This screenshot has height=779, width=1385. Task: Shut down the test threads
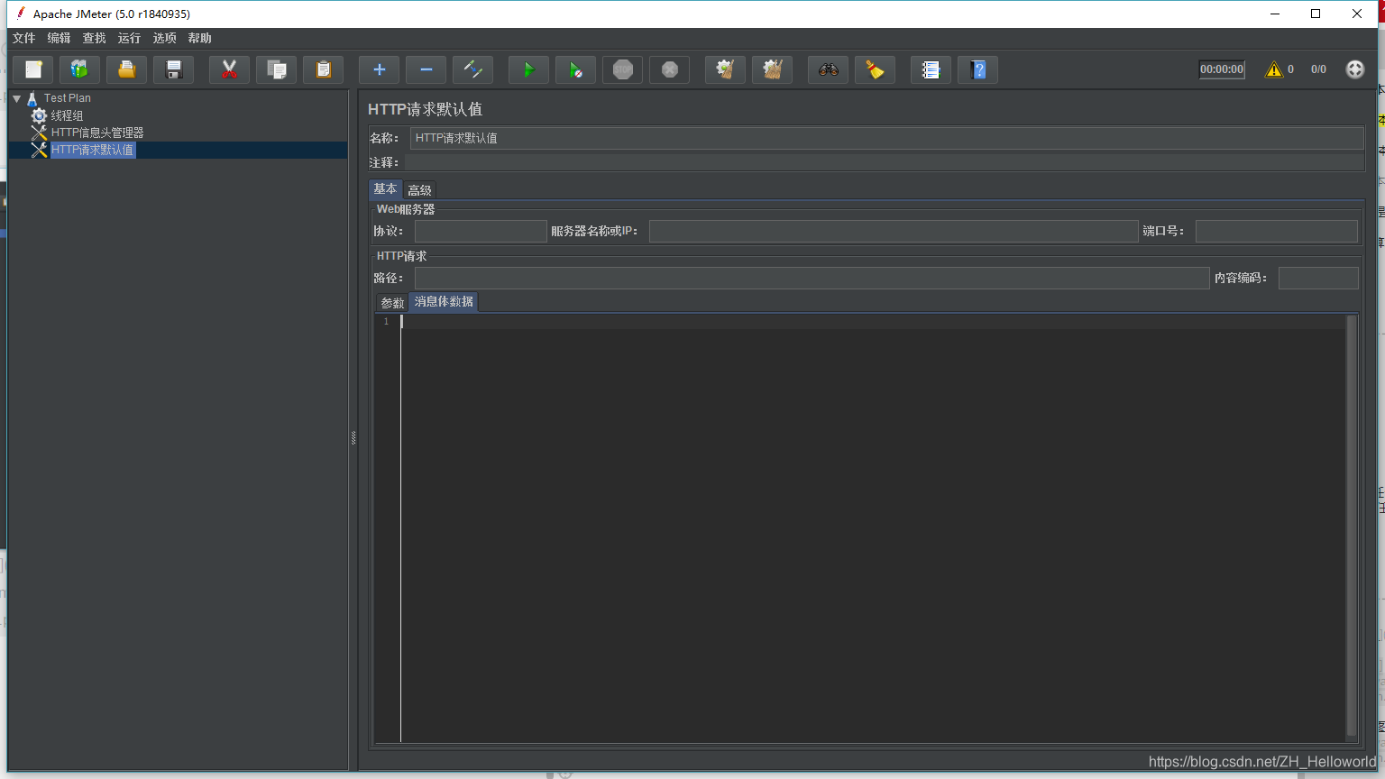(x=669, y=69)
